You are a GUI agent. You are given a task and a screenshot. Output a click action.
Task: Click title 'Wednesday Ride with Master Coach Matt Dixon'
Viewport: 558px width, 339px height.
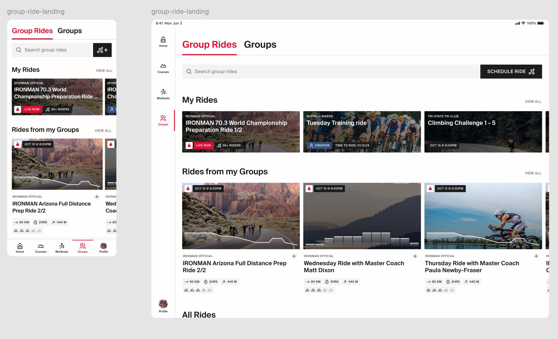[x=354, y=267]
